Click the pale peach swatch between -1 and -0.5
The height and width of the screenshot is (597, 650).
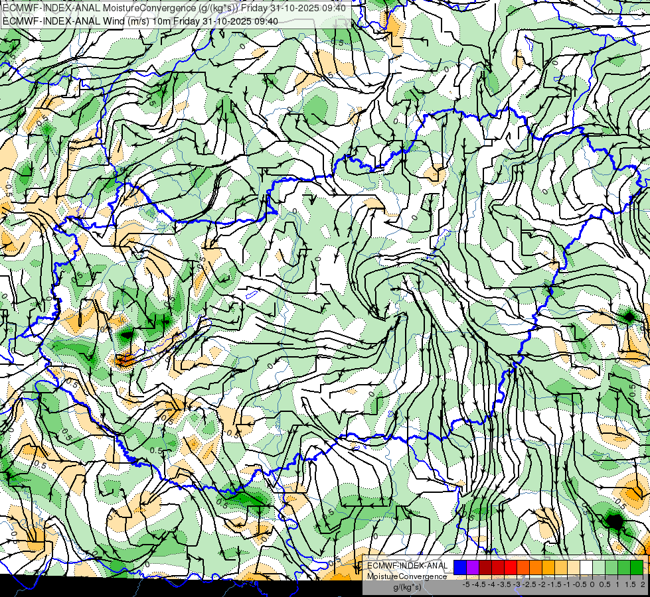click(573, 567)
